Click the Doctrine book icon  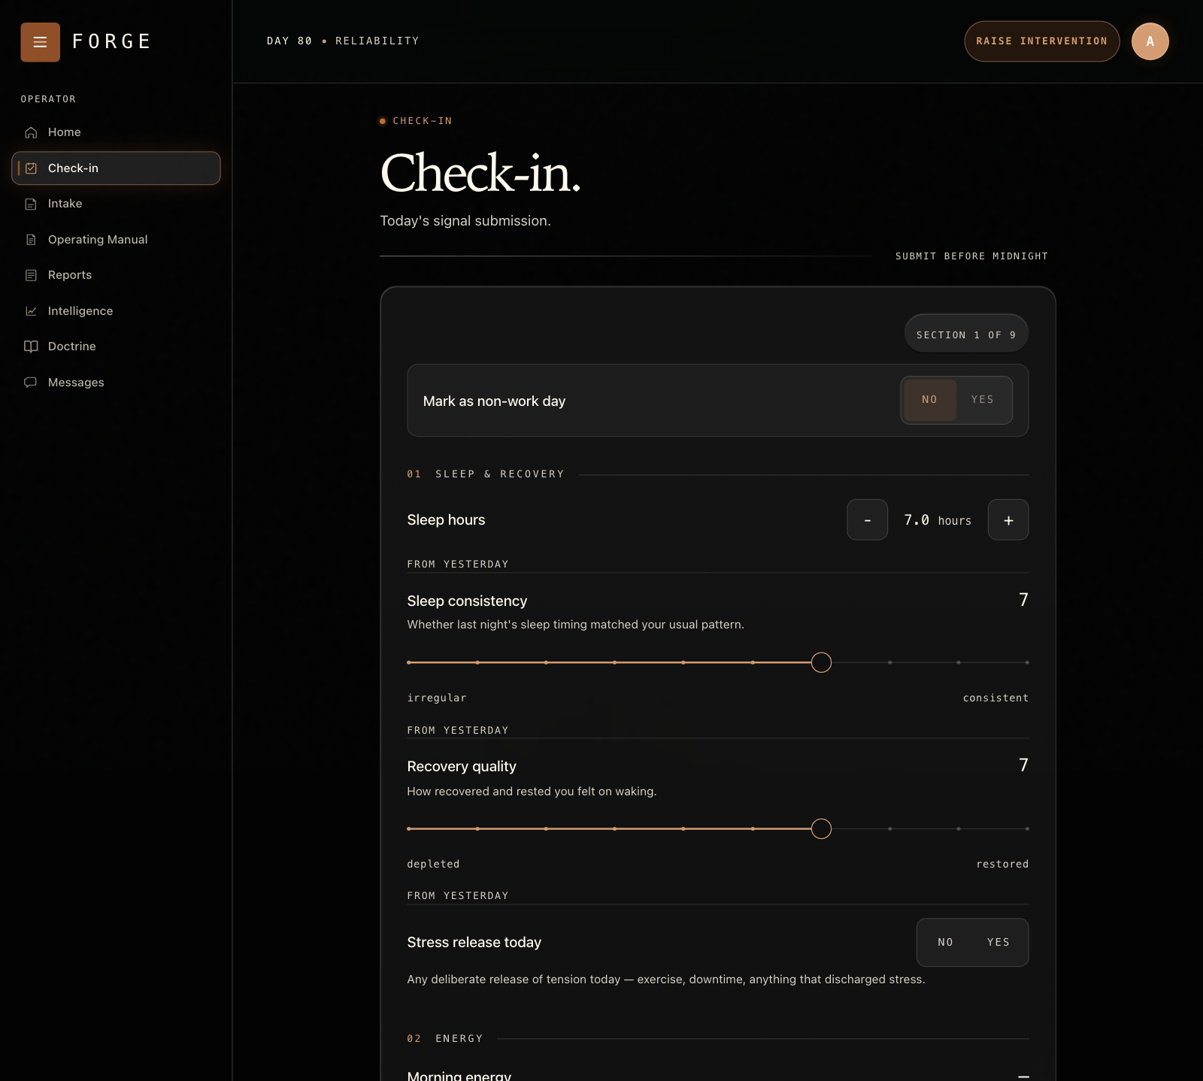click(31, 347)
